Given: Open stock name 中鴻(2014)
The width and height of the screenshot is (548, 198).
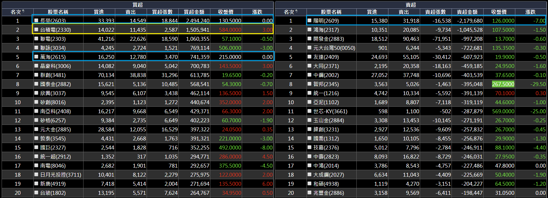Looking at the screenshot, I should click(326, 166).
